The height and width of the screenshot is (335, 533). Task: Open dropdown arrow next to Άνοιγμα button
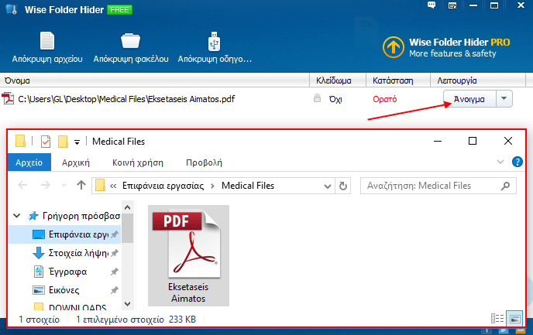(504, 99)
